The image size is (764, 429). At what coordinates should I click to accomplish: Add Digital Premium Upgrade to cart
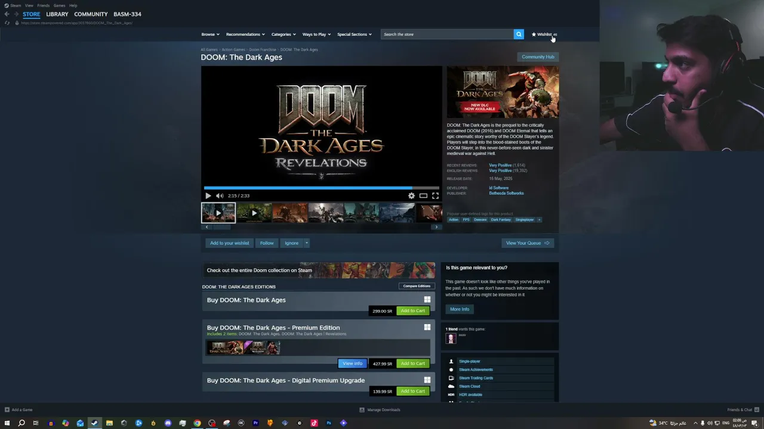412,391
